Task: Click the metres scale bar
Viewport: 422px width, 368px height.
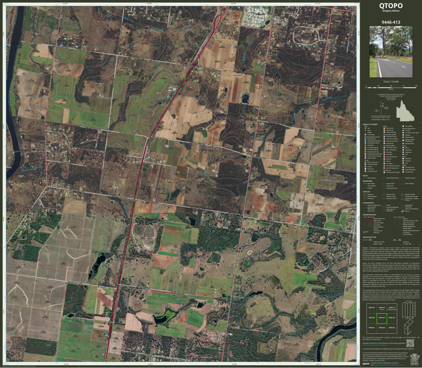Action: (x=391, y=87)
